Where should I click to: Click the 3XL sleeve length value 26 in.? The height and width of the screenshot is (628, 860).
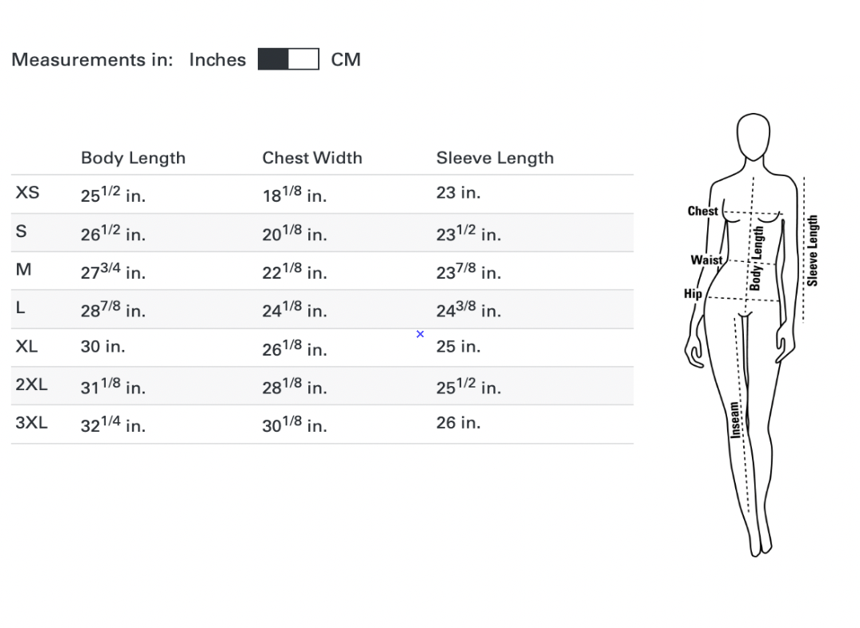click(x=458, y=422)
